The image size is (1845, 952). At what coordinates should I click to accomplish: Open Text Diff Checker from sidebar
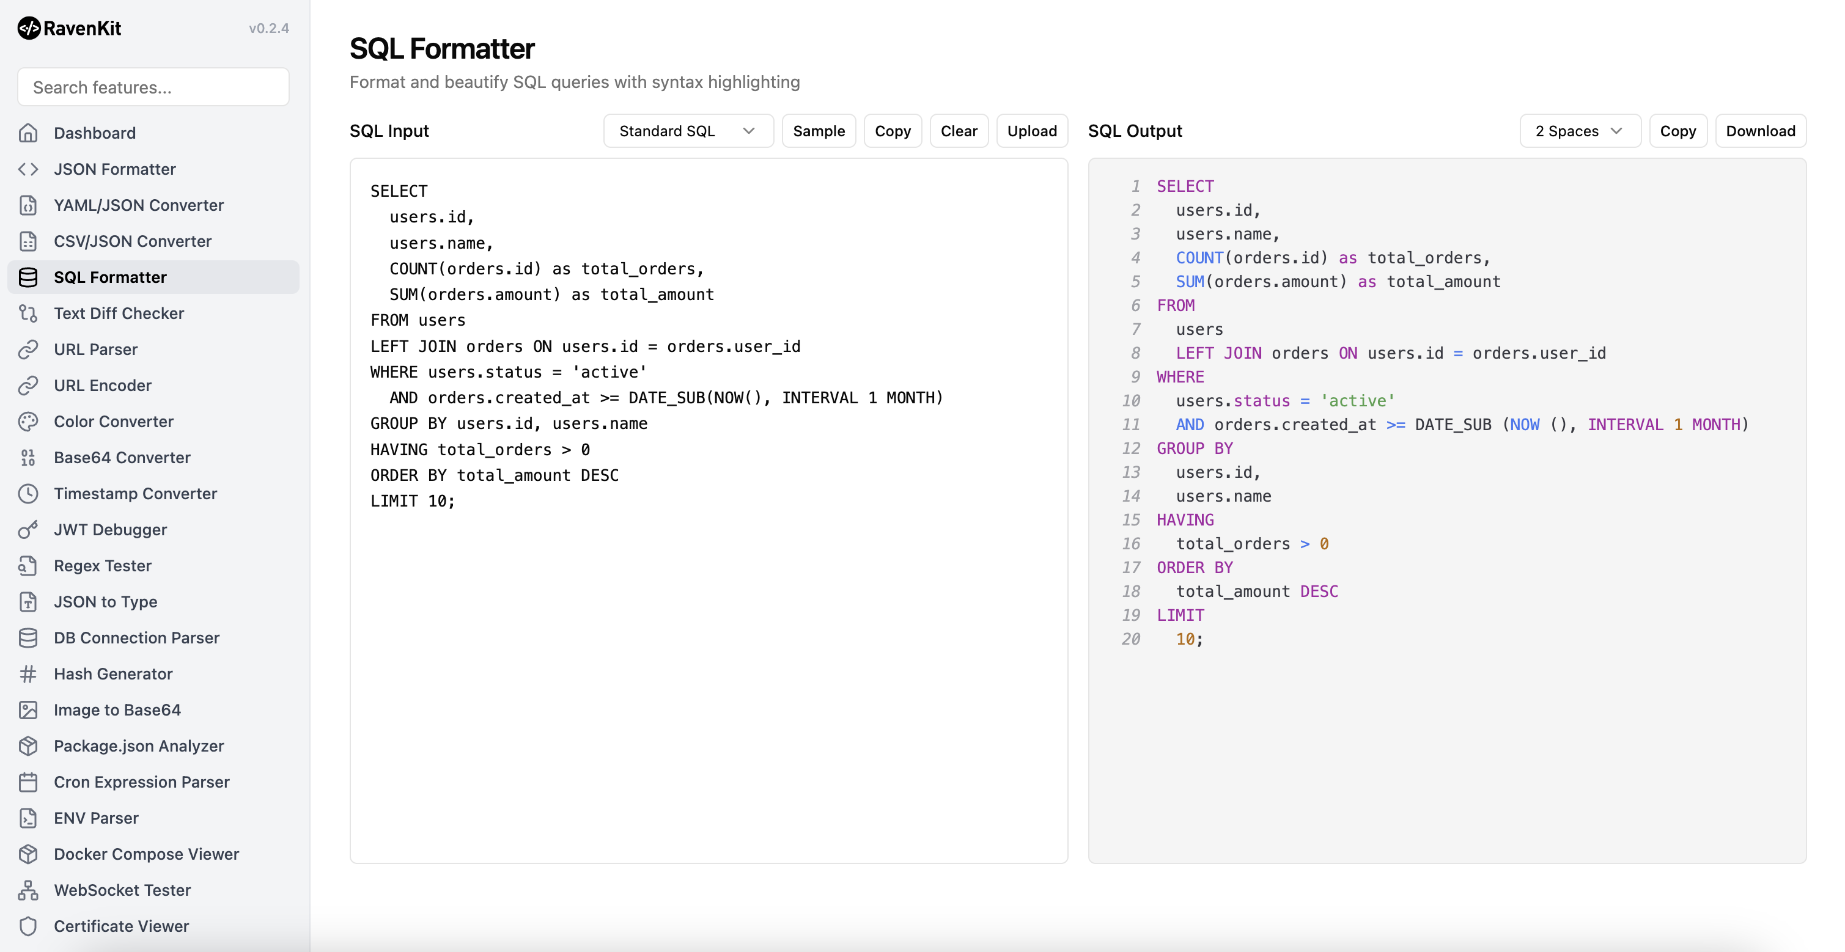coord(119,313)
